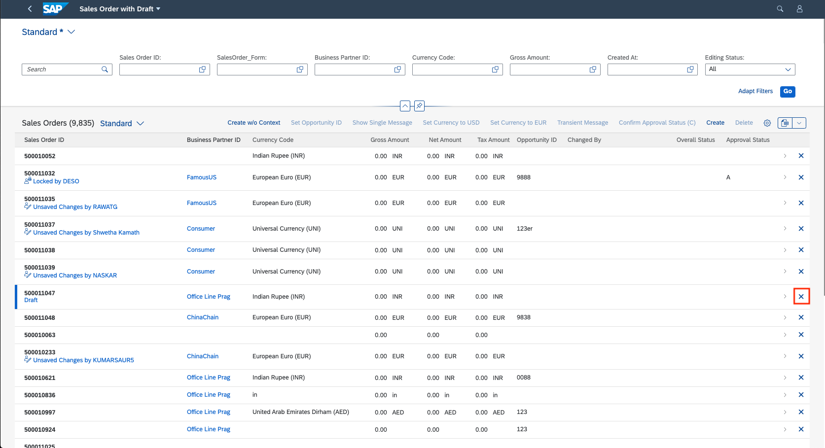The width and height of the screenshot is (825, 448).
Task: Open table Standard view variant selector
Action: 140,123
